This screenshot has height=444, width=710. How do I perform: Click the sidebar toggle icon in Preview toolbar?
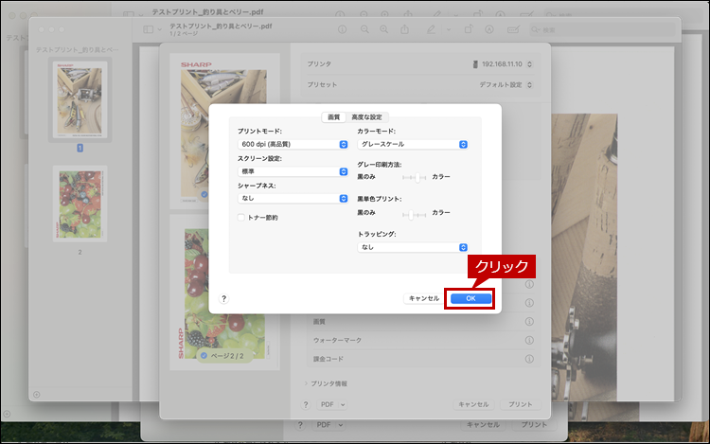[148, 29]
